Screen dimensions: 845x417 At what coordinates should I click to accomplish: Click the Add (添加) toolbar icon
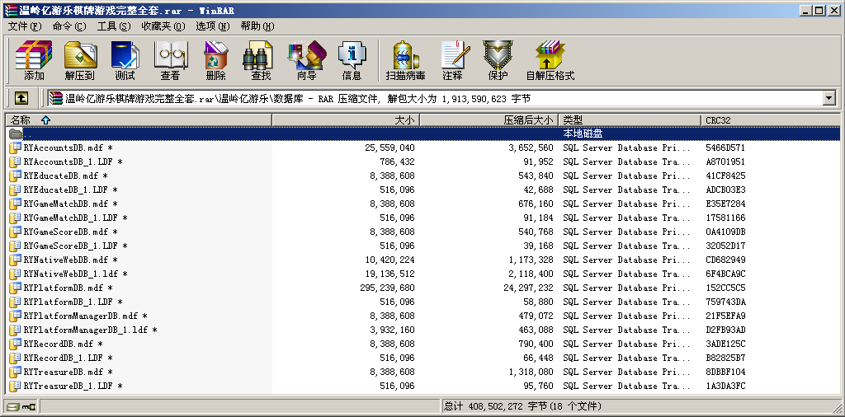pos(34,61)
